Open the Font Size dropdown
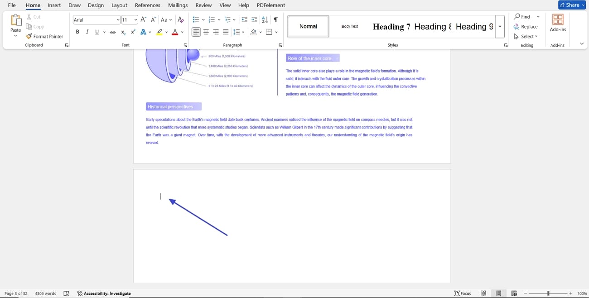The image size is (589, 298). click(135, 19)
